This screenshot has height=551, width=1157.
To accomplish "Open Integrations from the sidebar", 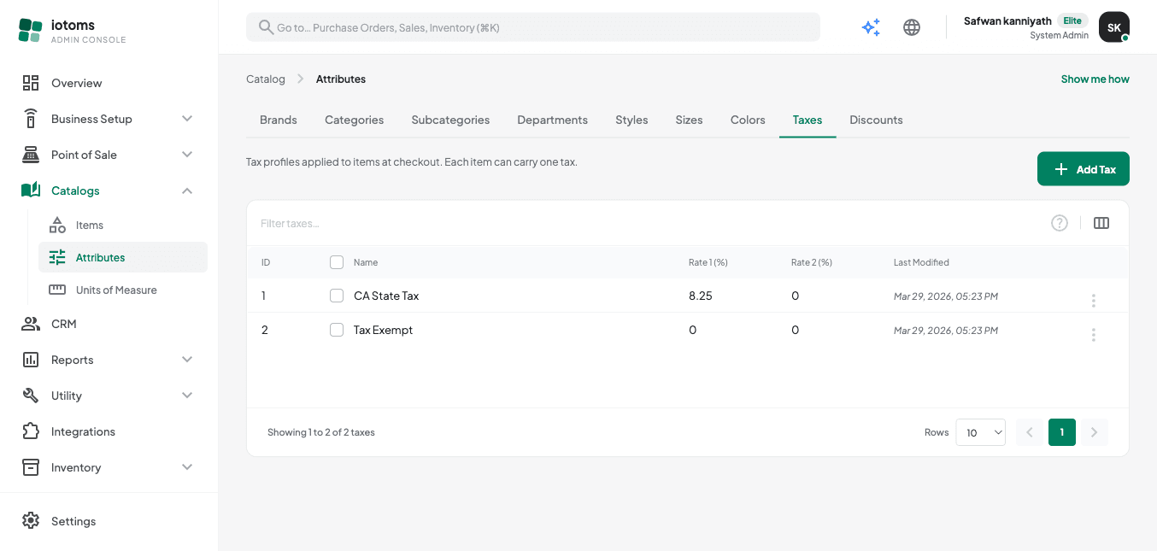I will tap(83, 431).
